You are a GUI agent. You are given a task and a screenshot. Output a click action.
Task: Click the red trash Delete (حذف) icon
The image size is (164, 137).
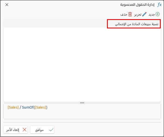coord(130,14)
